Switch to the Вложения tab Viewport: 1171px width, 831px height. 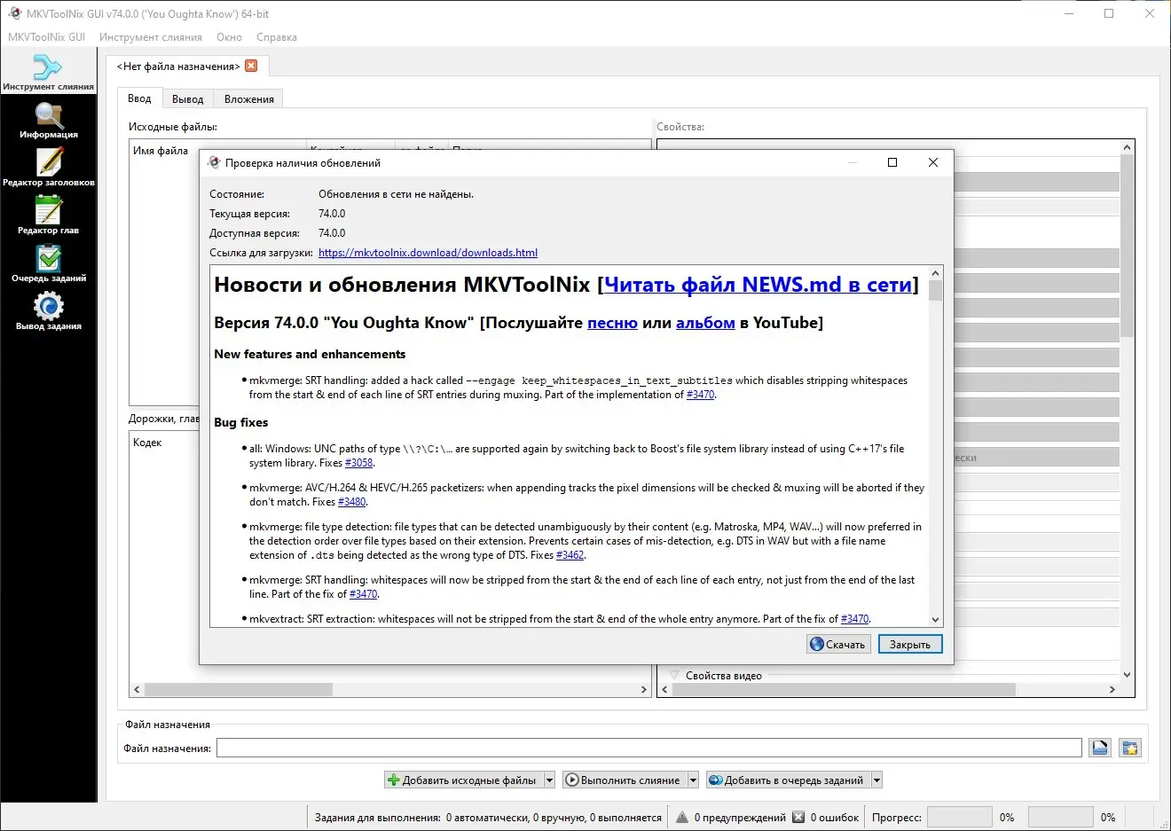coord(249,99)
